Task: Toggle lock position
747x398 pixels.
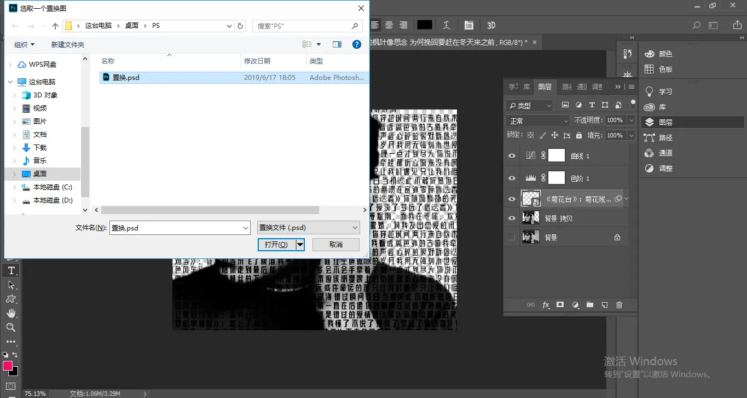Action: pyautogui.click(x=554, y=135)
